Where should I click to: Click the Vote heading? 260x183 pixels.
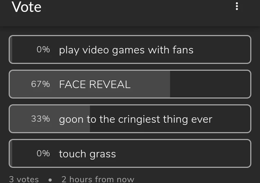click(x=26, y=7)
